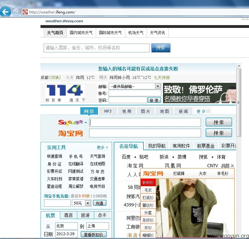The height and width of the screenshot is (239, 249).
Task: Click the ifeng site favicon in address bar
Action: 25,12
